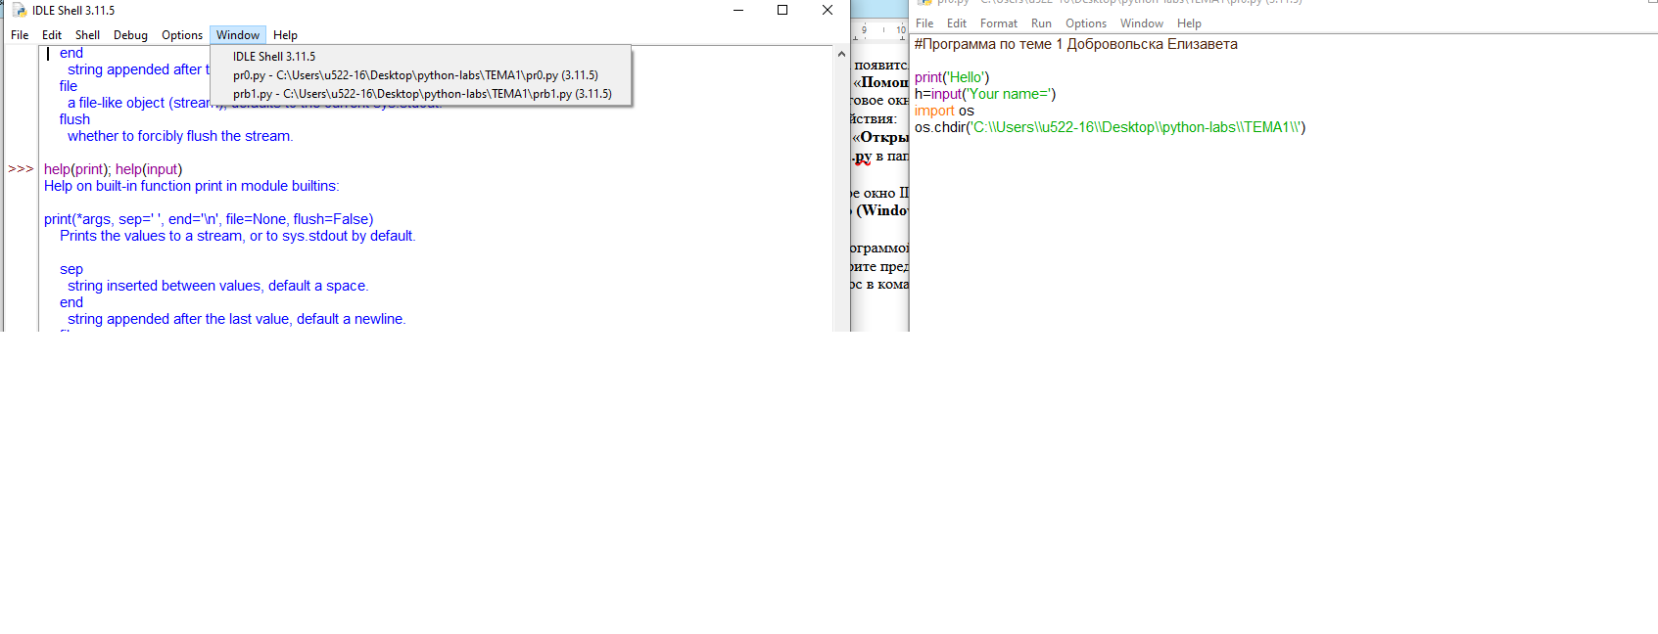The width and height of the screenshot is (1658, 634).
Task: Close the IDLE Shell 3.11.5 window
Action: click(828, 10)
